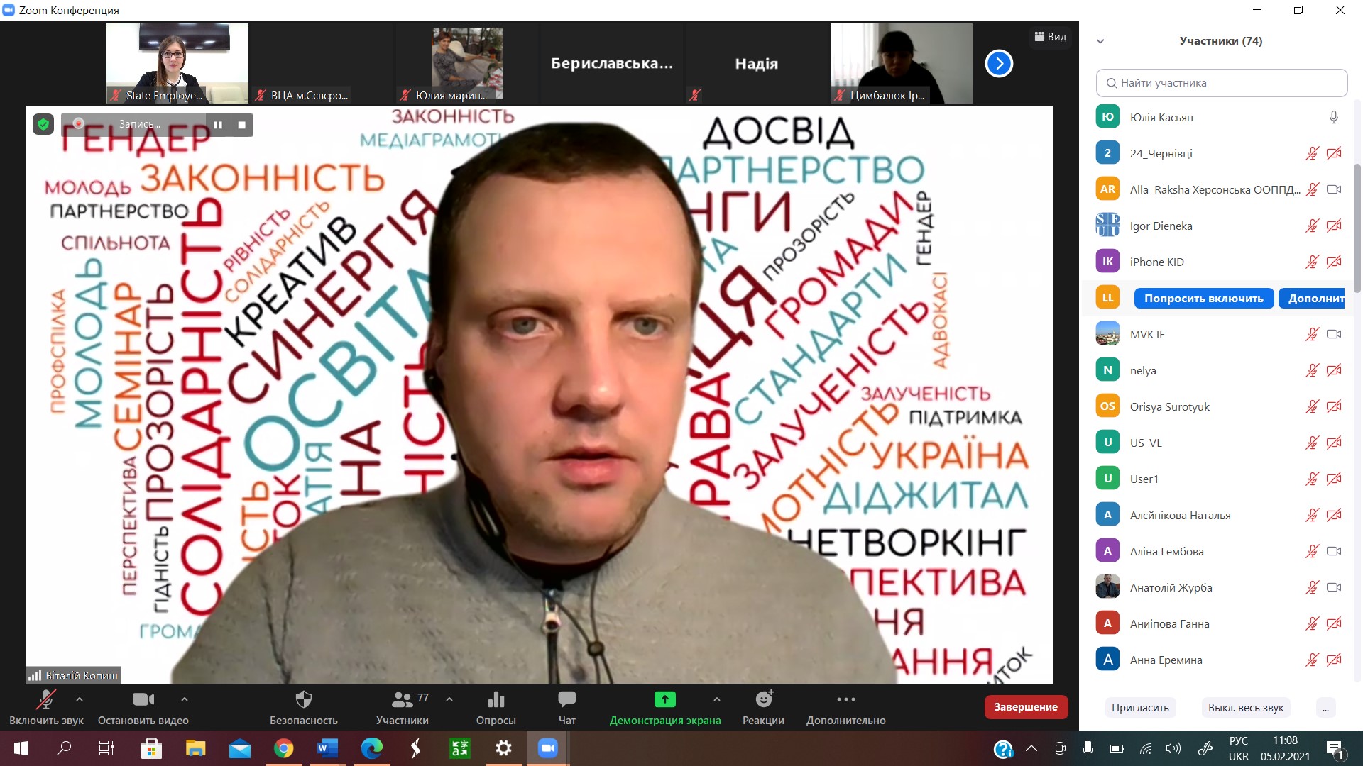Click muted mic icon for Аниіпова Ганна
This screenshot has height=766, width=1363.
coord(1312,624)
